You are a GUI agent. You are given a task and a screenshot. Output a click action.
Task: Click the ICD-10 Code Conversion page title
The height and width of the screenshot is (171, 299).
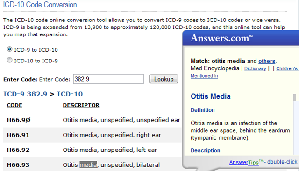[40, 5]
